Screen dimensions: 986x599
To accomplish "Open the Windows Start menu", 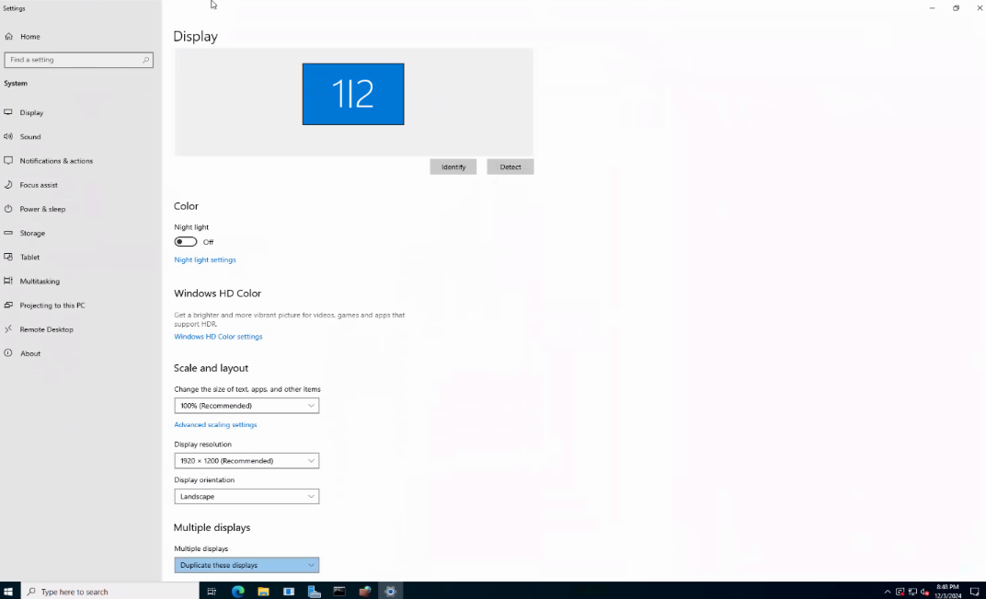I will pos(9,592).
